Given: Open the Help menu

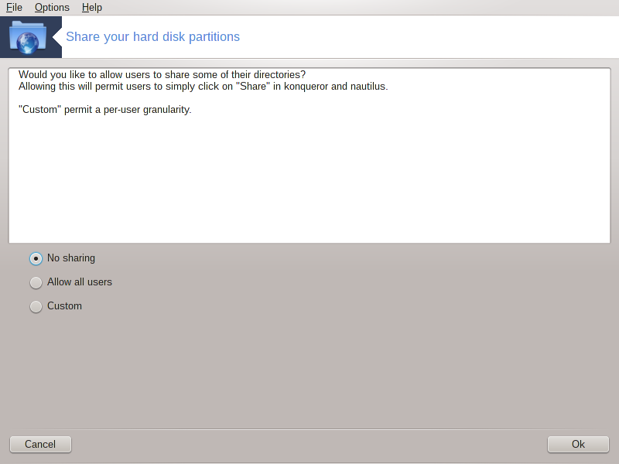Looking at the screenshot, I should 92,8.
